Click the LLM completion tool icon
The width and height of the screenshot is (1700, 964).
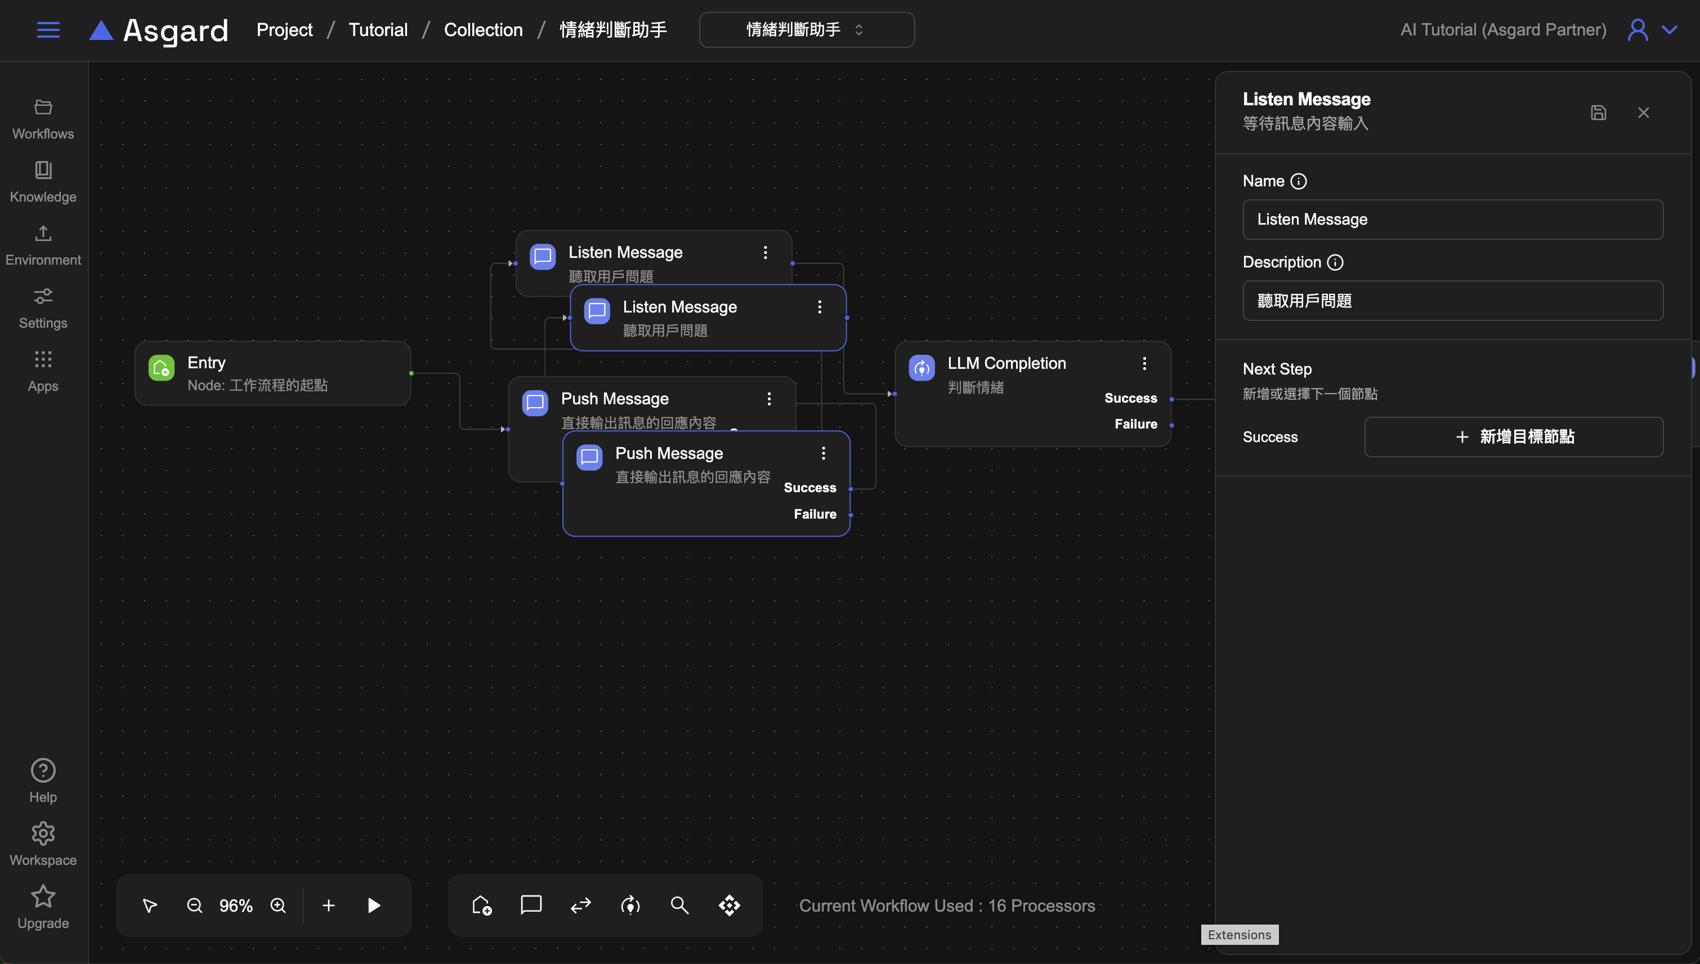(x=630, y=905)
